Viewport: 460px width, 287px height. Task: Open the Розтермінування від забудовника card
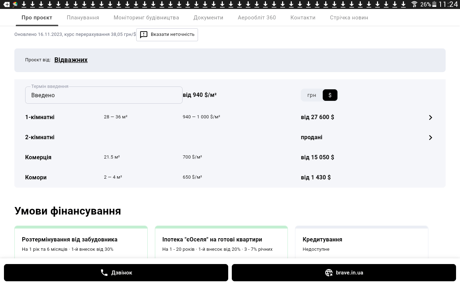[x=81, y=243]
